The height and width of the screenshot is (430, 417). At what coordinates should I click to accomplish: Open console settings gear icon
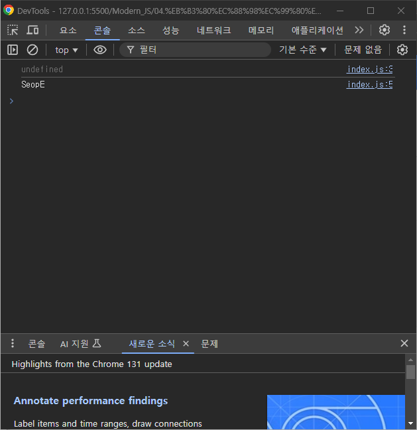tap(402, 50)
